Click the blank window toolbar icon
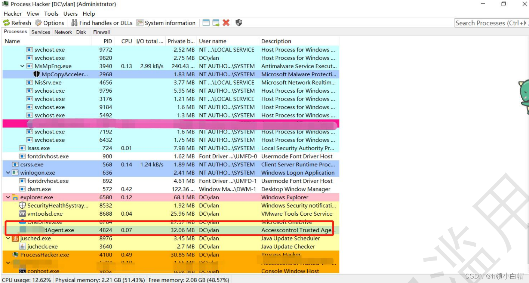 [x=206, y=23]
